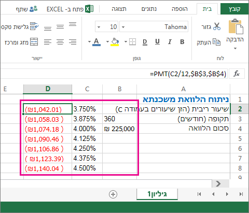
Task: Click the bottom align icon
Action: (48, 29)
